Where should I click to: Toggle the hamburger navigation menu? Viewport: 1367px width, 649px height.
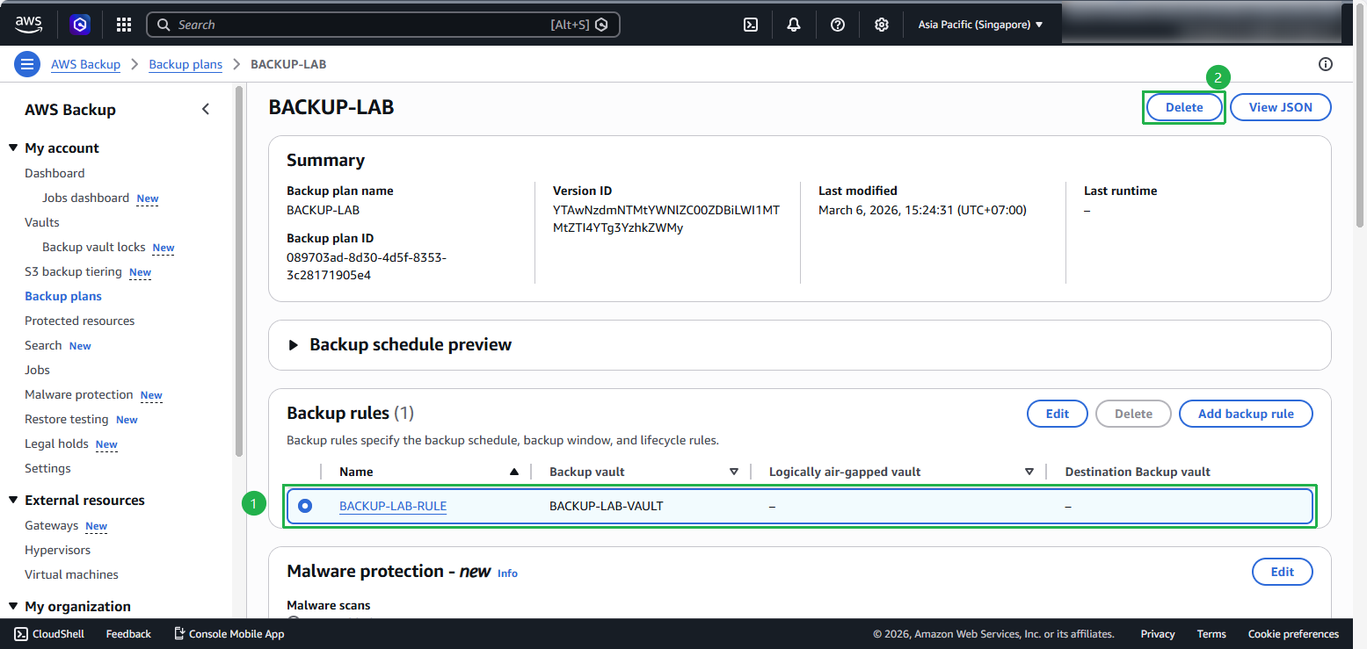[27, 64]
